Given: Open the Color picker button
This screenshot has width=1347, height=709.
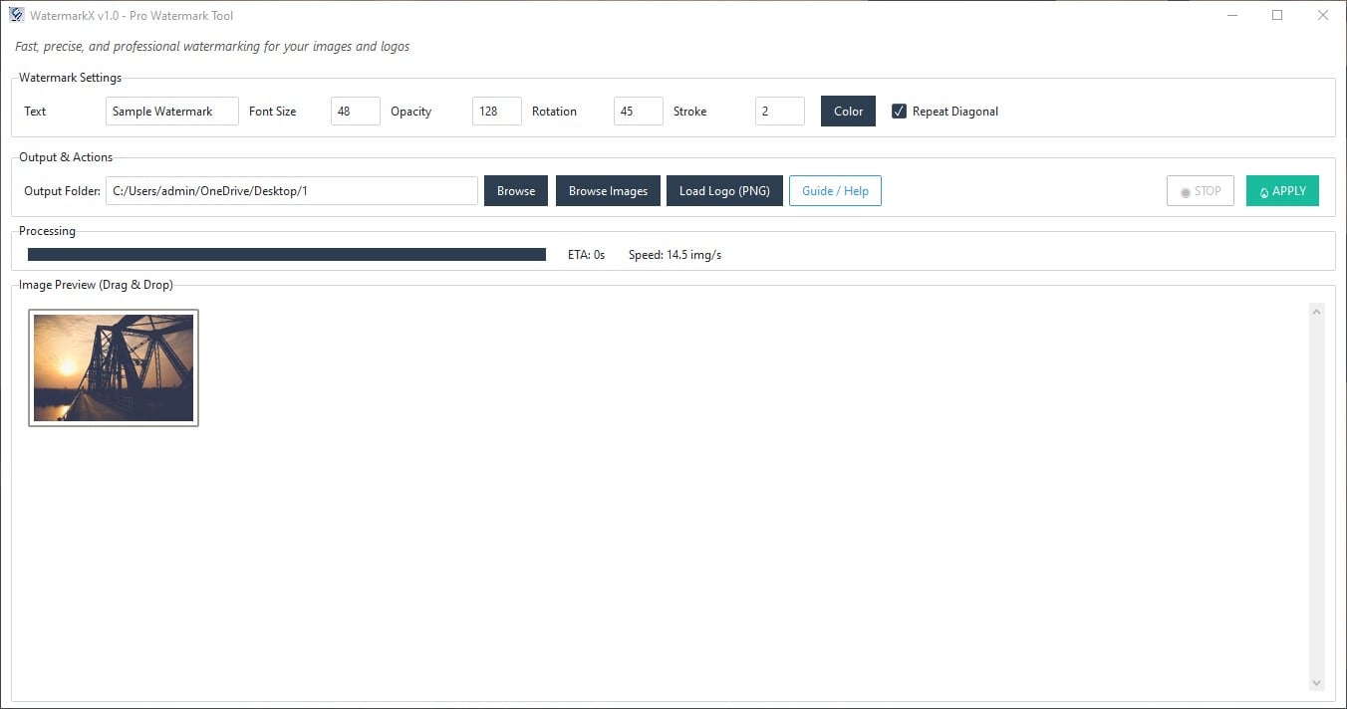Looking at the screenshot, I should tap(848, 112).
